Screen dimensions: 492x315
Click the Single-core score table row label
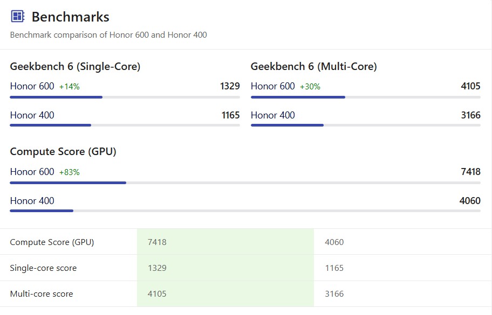click(x=43, y=268)
